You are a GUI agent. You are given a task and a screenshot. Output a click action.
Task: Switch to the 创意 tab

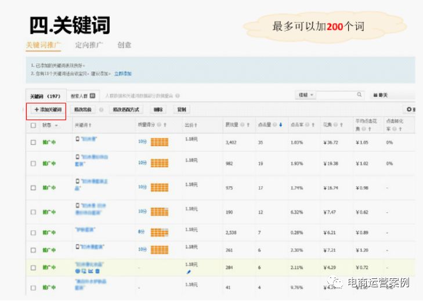(x=124, y=45)
